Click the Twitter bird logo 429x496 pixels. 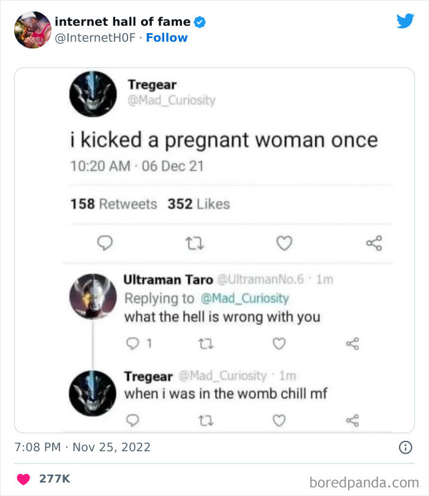[x=406, y=21]
